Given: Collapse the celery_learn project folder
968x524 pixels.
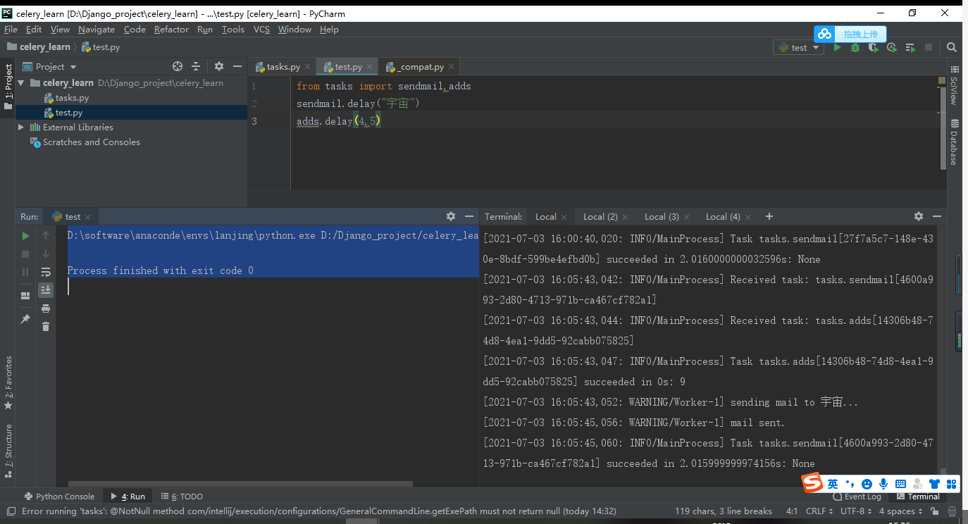Looking at the screenshot, I should click(x=21, y=82).
